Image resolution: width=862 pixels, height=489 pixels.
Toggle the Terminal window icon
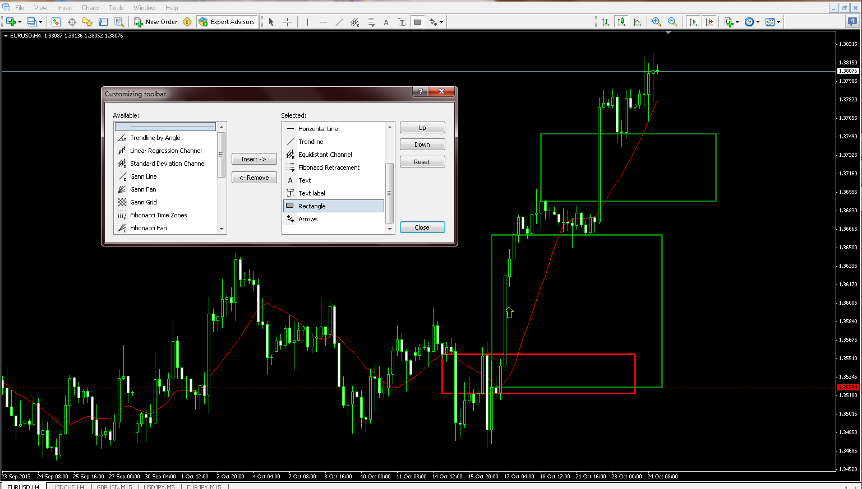(x=103, y=22)
